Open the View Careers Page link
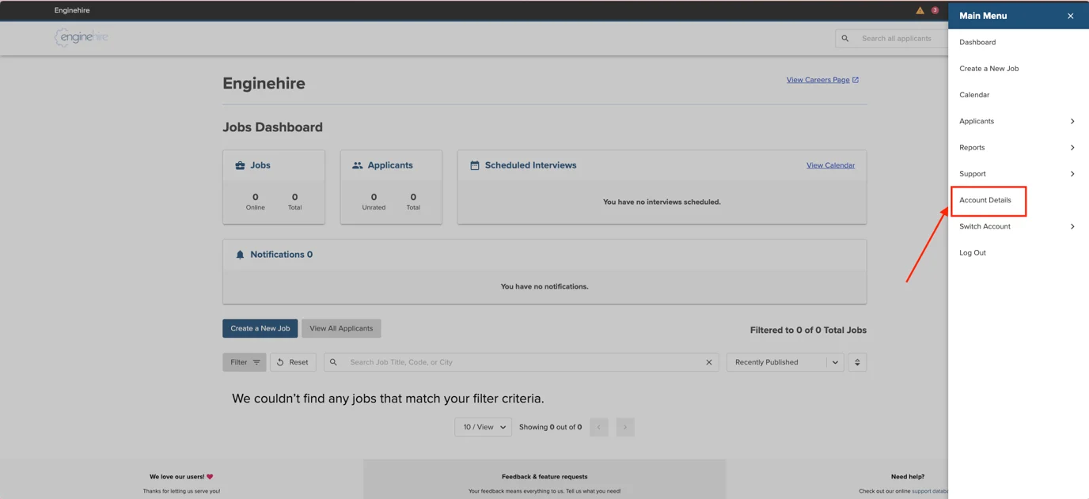This screenshot has height=499, width=1089. [x=818, y=80]
